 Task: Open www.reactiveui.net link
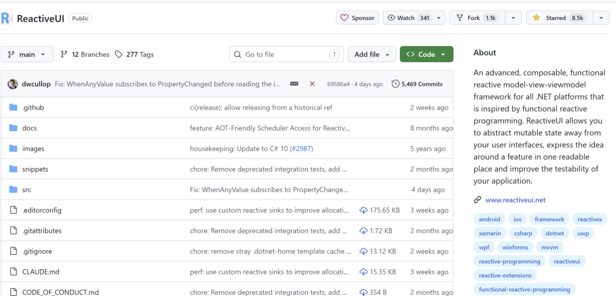[x=516, y=200]
